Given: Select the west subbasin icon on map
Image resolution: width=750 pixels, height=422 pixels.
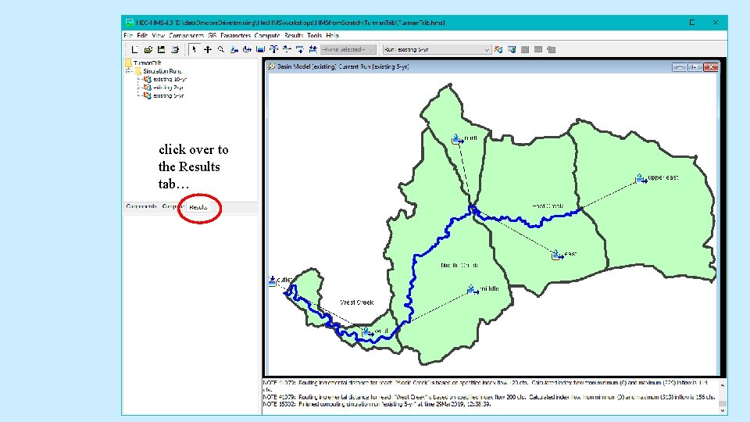Looking at the screenshot, I should pos(367,331).
